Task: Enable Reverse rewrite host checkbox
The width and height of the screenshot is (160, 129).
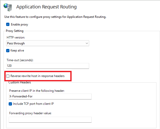Action: [8, 76]
